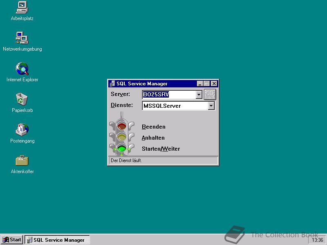Click the Beenden label
This screenshot has height=245, width=327.
pyautogui.click(x=154, y=127)
